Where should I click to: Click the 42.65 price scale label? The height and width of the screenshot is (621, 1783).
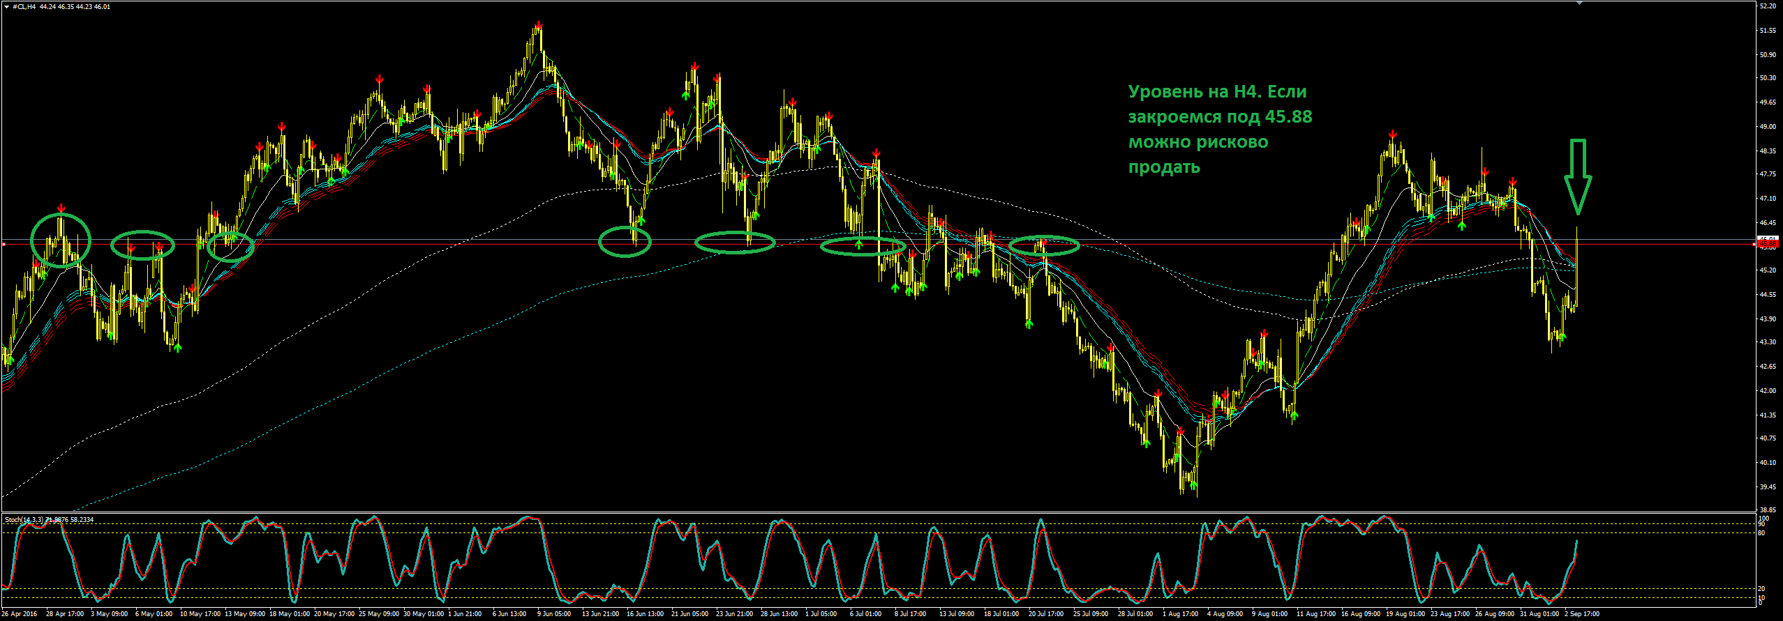coord(1767,367)
